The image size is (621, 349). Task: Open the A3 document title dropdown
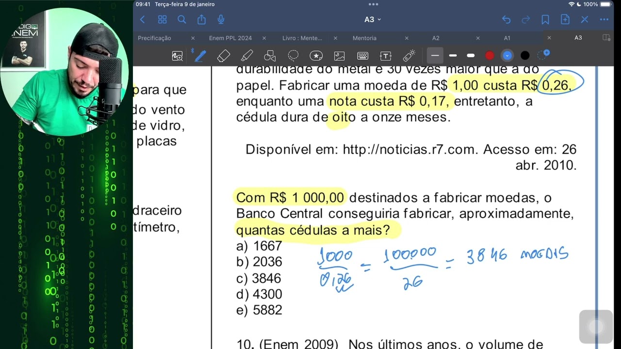373,19
